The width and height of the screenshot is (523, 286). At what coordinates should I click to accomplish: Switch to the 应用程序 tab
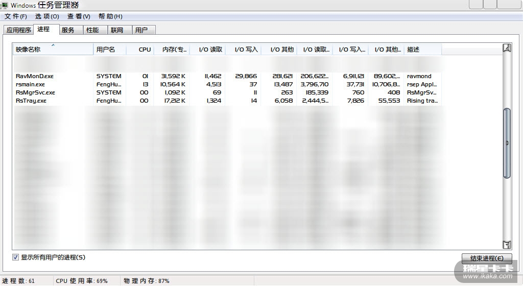[19, 30]
